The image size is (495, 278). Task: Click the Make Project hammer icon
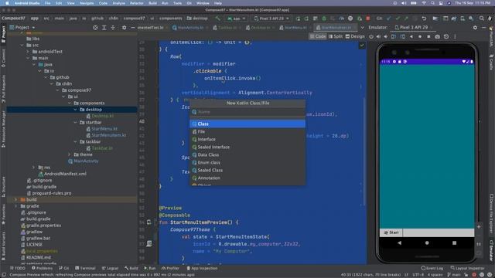(x=218, y=19)
